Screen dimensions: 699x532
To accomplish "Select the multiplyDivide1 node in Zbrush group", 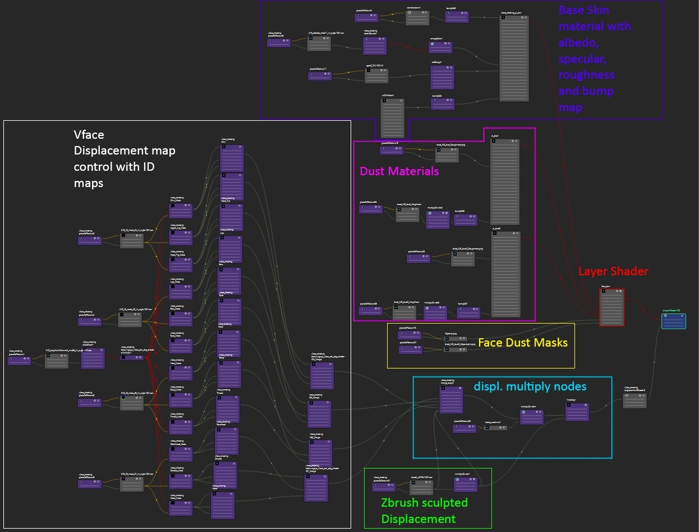I will pyautogui.click(x=466, y=484).
